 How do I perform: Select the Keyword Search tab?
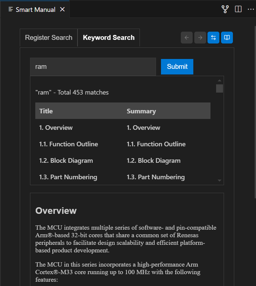coord(109,38)
